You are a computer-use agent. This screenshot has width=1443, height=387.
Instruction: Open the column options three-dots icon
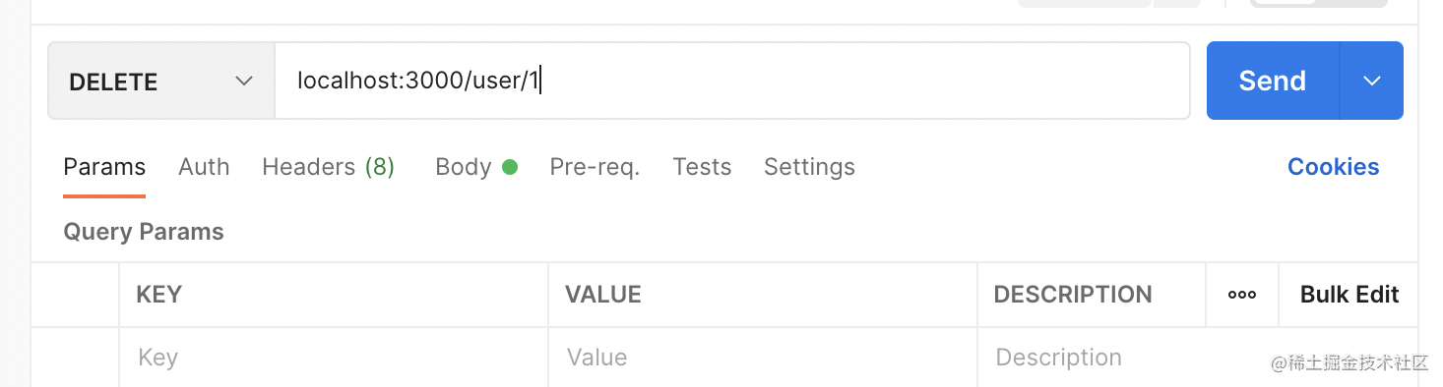[1242, 295]
